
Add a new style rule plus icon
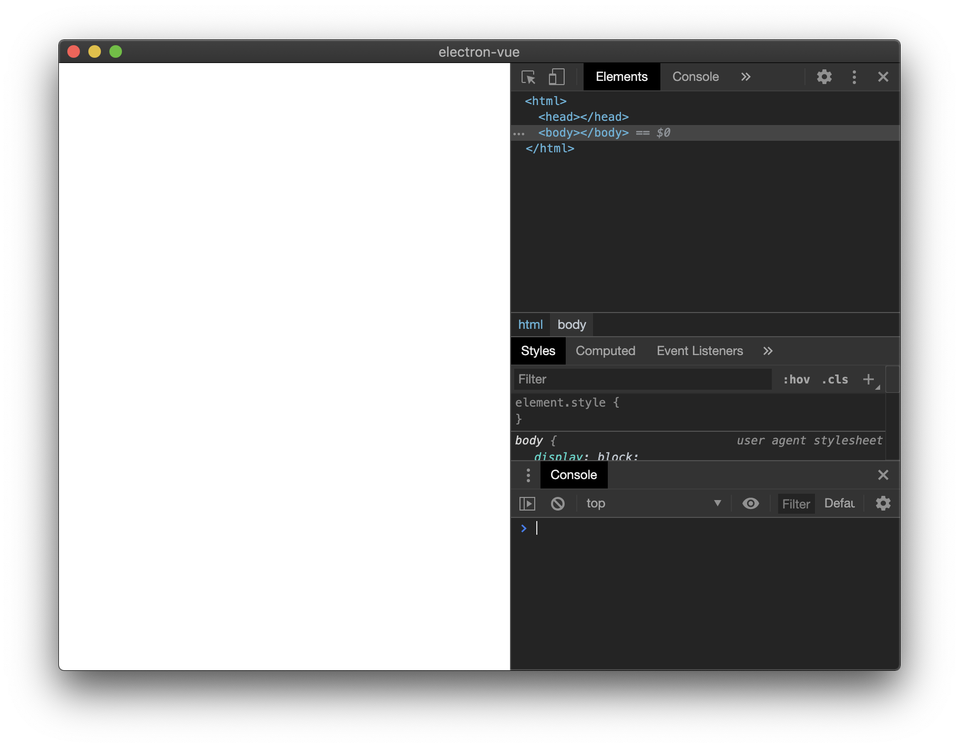869,379
